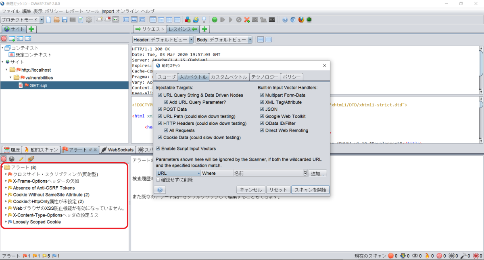Image resolution: width=484 pixels, height=260 pixels.
Task: Open Options via the gear icon
Action: (89, 19)
